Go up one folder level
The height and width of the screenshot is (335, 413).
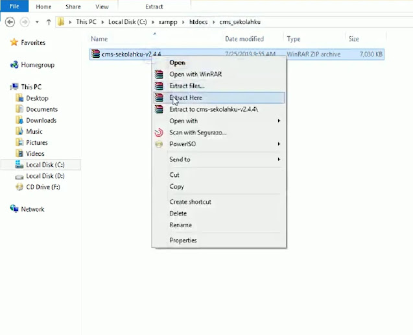[x=49, y=22]
